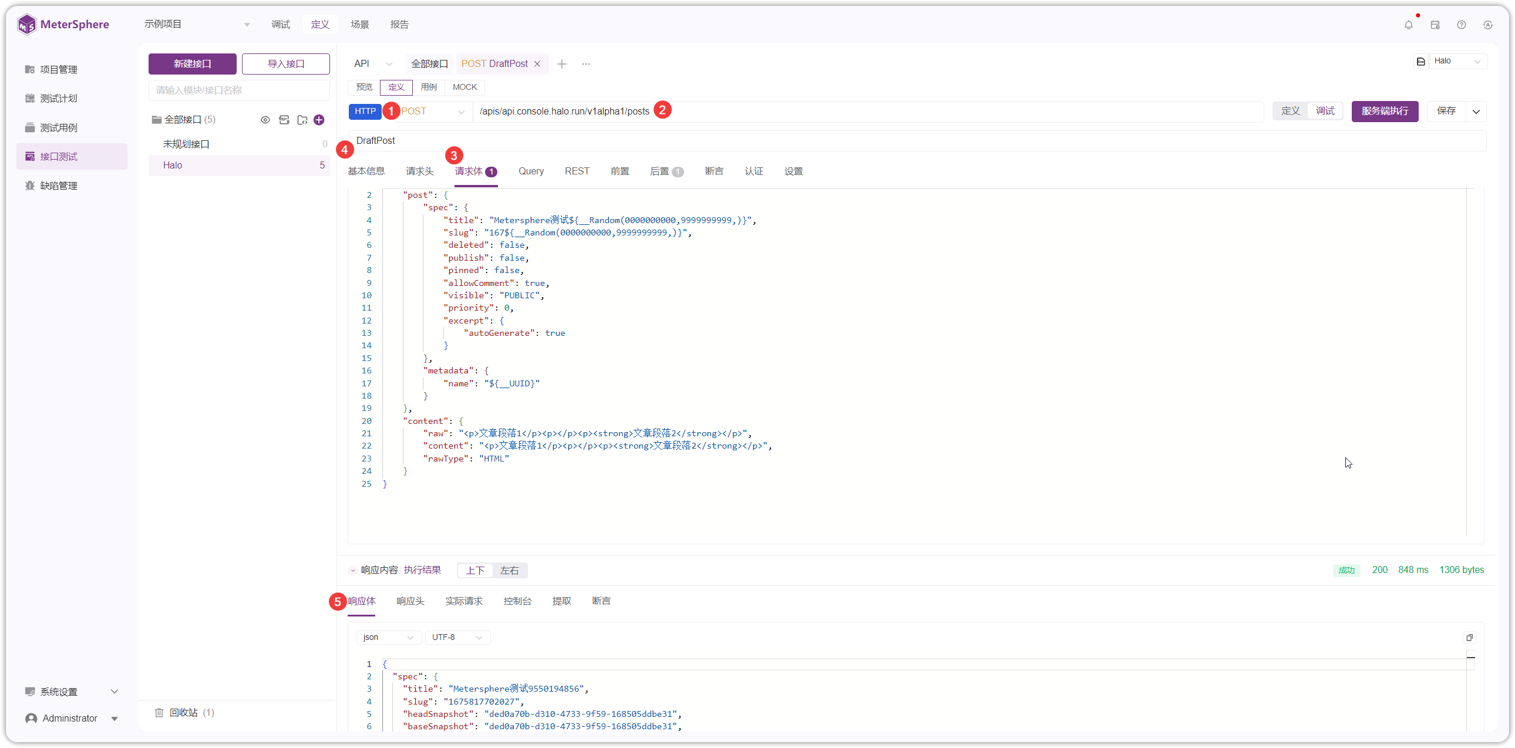Click the 导入接口 button
Viewport: 1515px width, 748px height.
tap(286, 63)
